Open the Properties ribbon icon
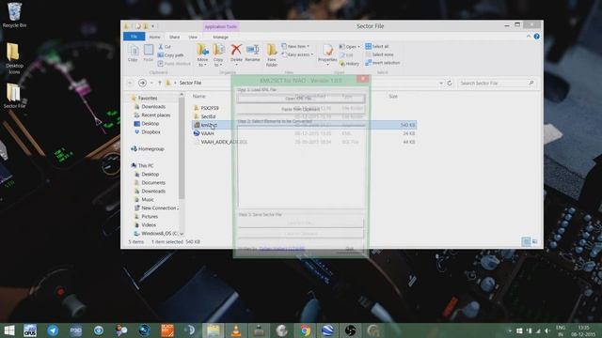602x338 pixels. point(327,54)
